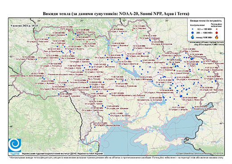Image resolution: width=232 pixels, height=164 pixels.
Task: Click the 24° longitude label on top edge
Action: [39, 20]
